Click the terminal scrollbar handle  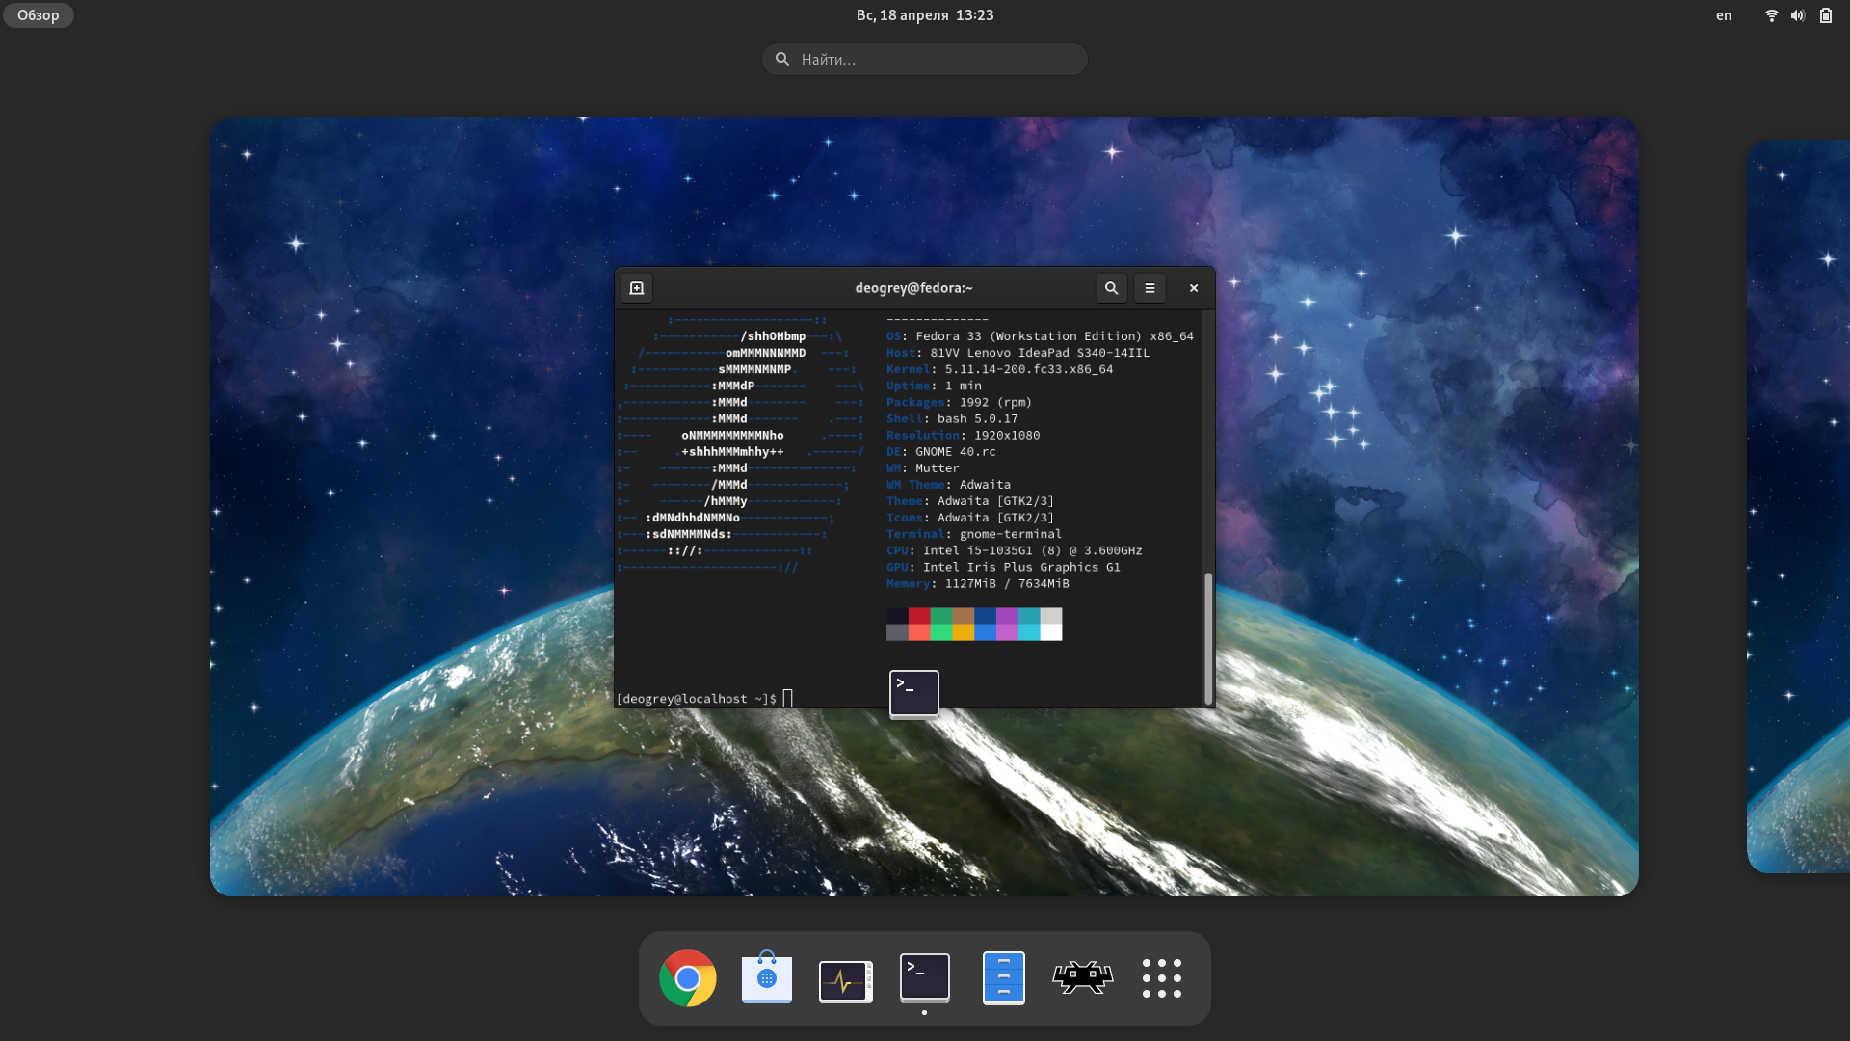pos(1208,639)
